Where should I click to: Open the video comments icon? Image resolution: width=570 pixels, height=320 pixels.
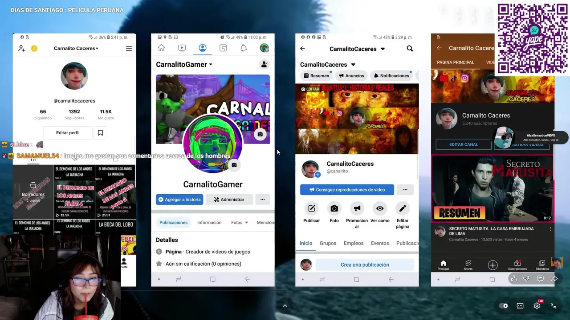tap(540, 279)
